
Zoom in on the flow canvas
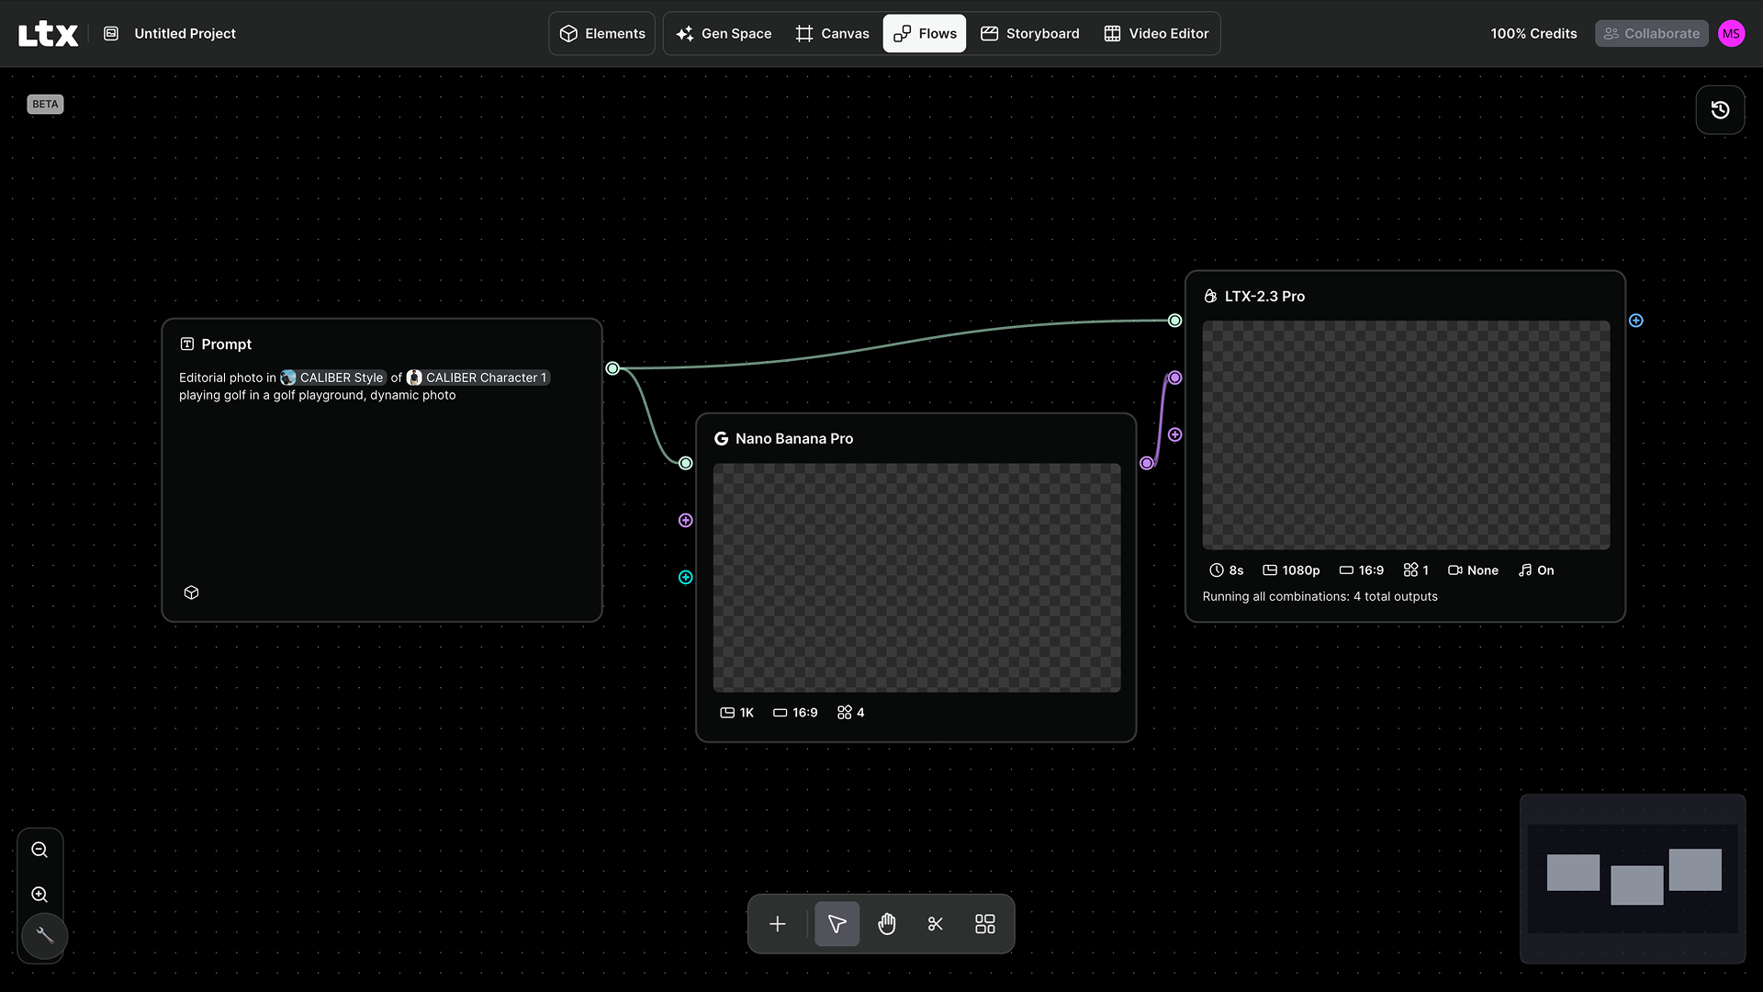tap(39, 895)
